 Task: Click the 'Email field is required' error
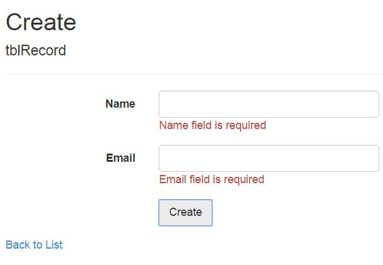pos(211,179)
